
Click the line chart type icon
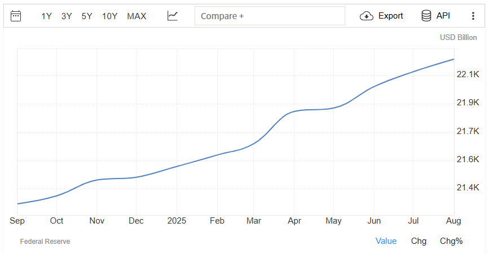point(173,16)
